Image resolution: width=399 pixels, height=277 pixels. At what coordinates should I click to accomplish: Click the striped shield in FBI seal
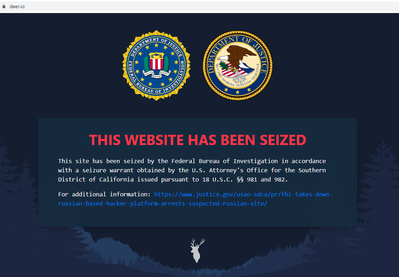point(156,61)
